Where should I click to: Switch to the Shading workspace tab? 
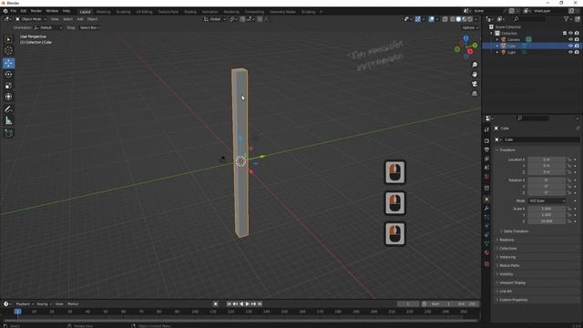tap(190, 12)
